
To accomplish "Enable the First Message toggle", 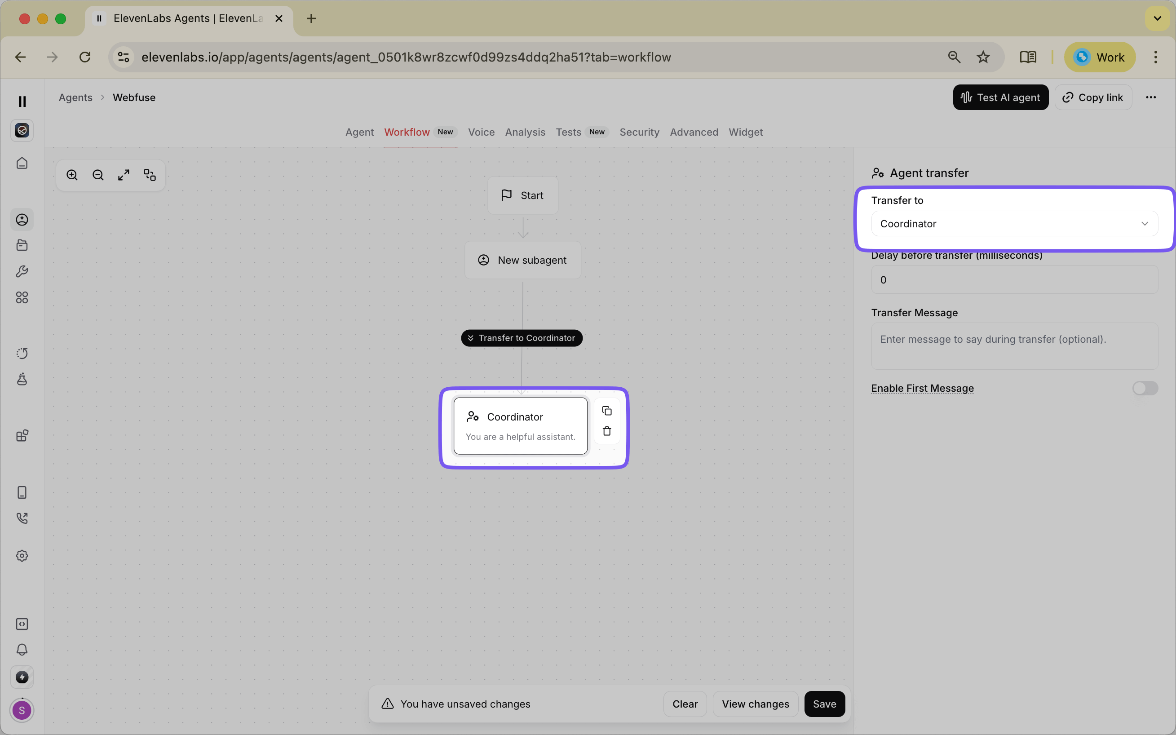I will click(x=1145, y=388).
